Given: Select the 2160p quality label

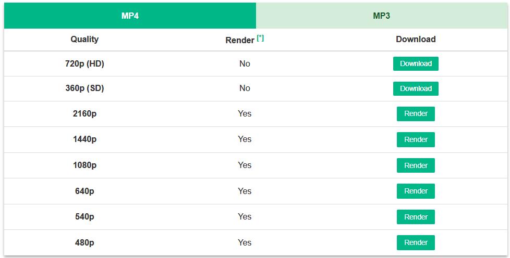Looking at the screenshot, I should [x=84, y=114].
